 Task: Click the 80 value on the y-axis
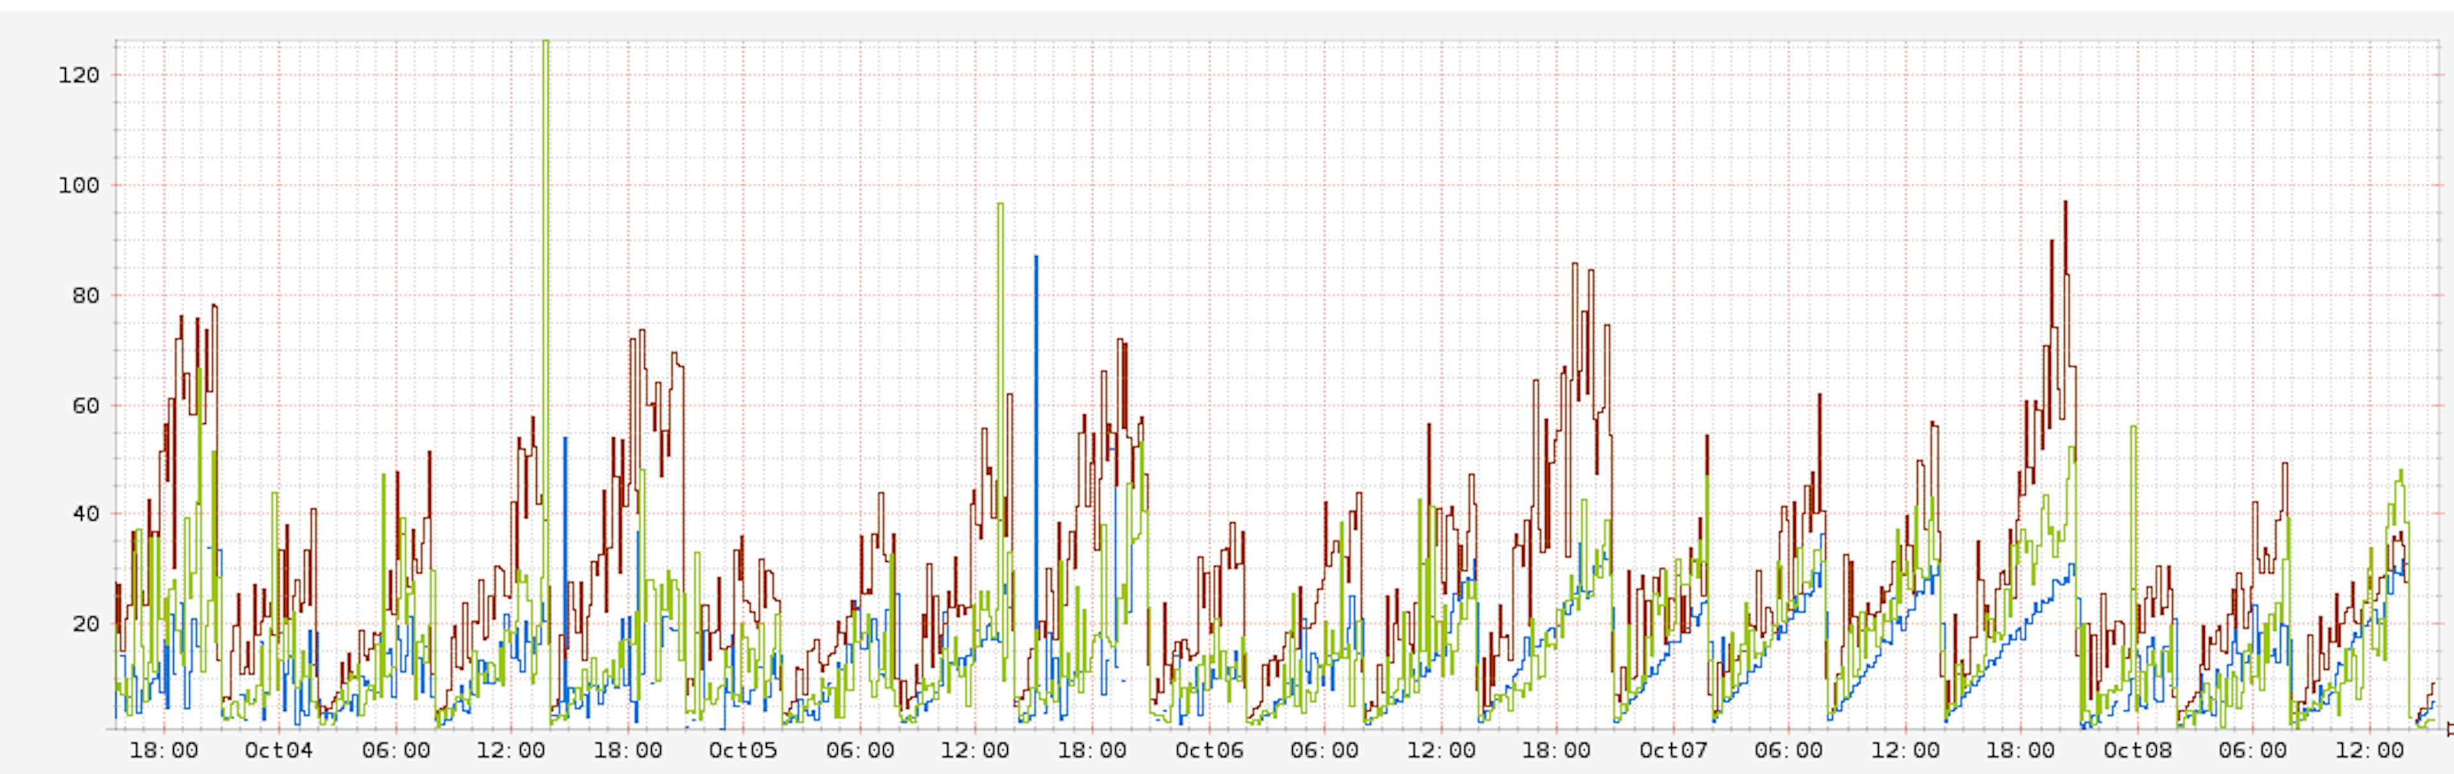point(86,295)
